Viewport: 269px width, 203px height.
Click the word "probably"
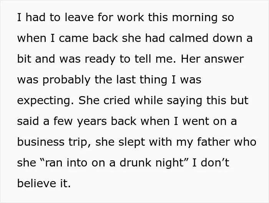tap(66, 80)
